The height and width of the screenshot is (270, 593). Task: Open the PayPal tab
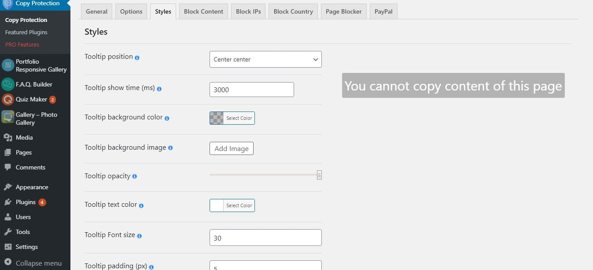383,11
